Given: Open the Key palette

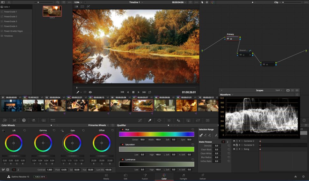Looking at the screenshot, I should (x=188, y=120).
